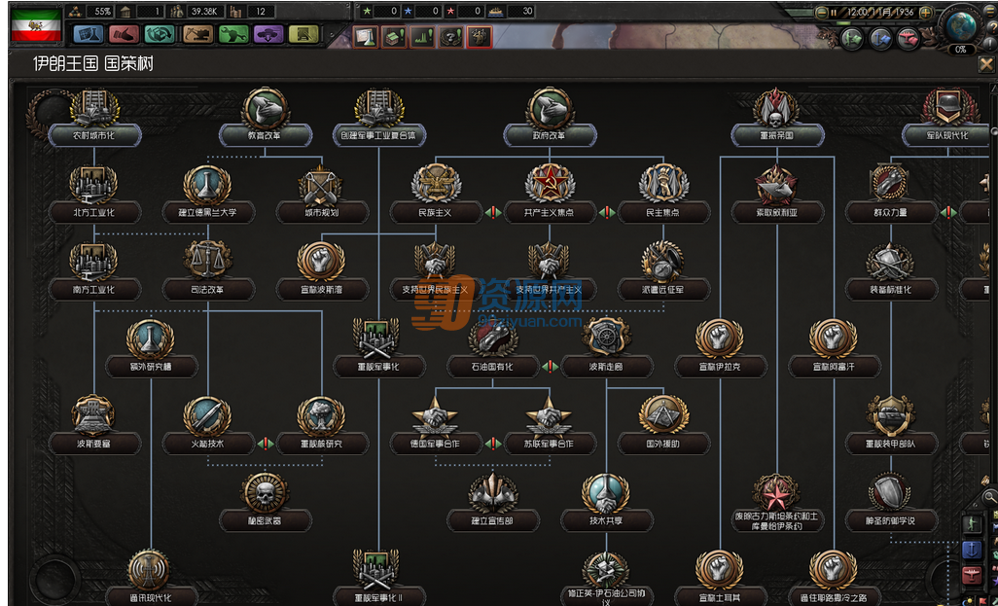Image resolution: width=998 pixels, height=606 pixels.
Task: Select the 共产主义焦点 red star focus
Action: (550, 195)
